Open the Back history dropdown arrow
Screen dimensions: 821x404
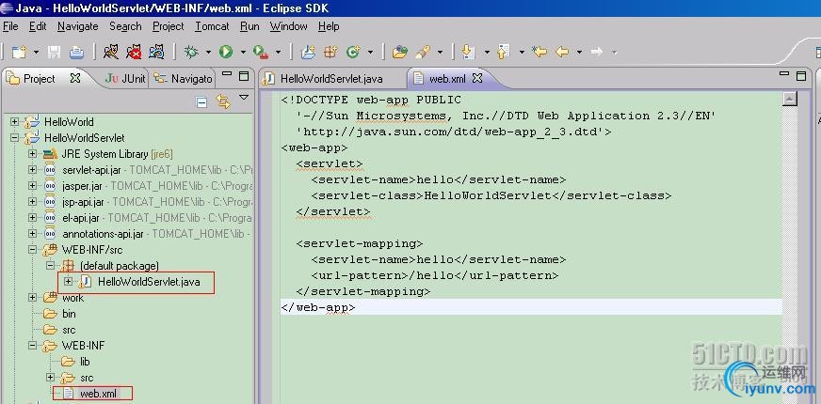coord(579,53)
